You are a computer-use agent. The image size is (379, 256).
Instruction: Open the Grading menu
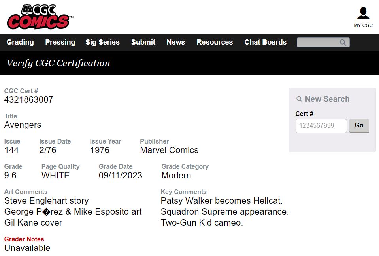(x=20, y=42)
